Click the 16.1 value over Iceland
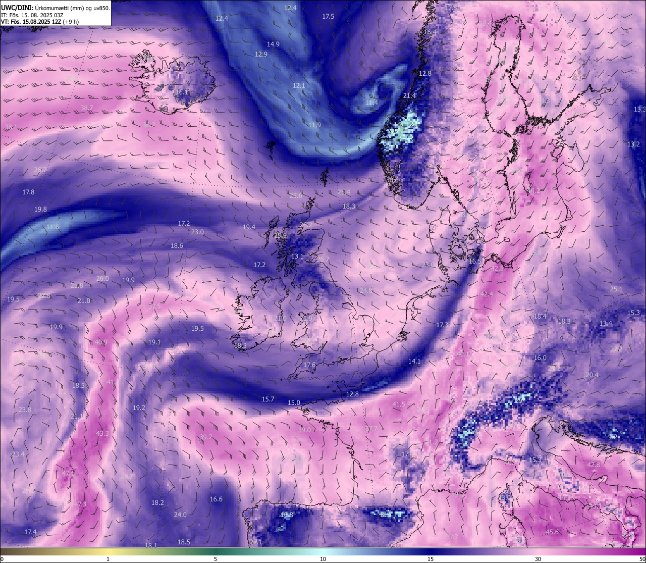 coord(181,92)
